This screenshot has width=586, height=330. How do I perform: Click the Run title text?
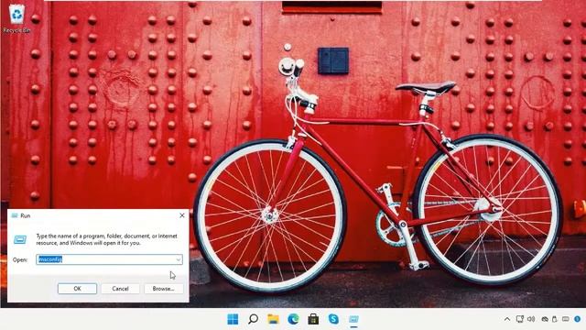point(25,215)
